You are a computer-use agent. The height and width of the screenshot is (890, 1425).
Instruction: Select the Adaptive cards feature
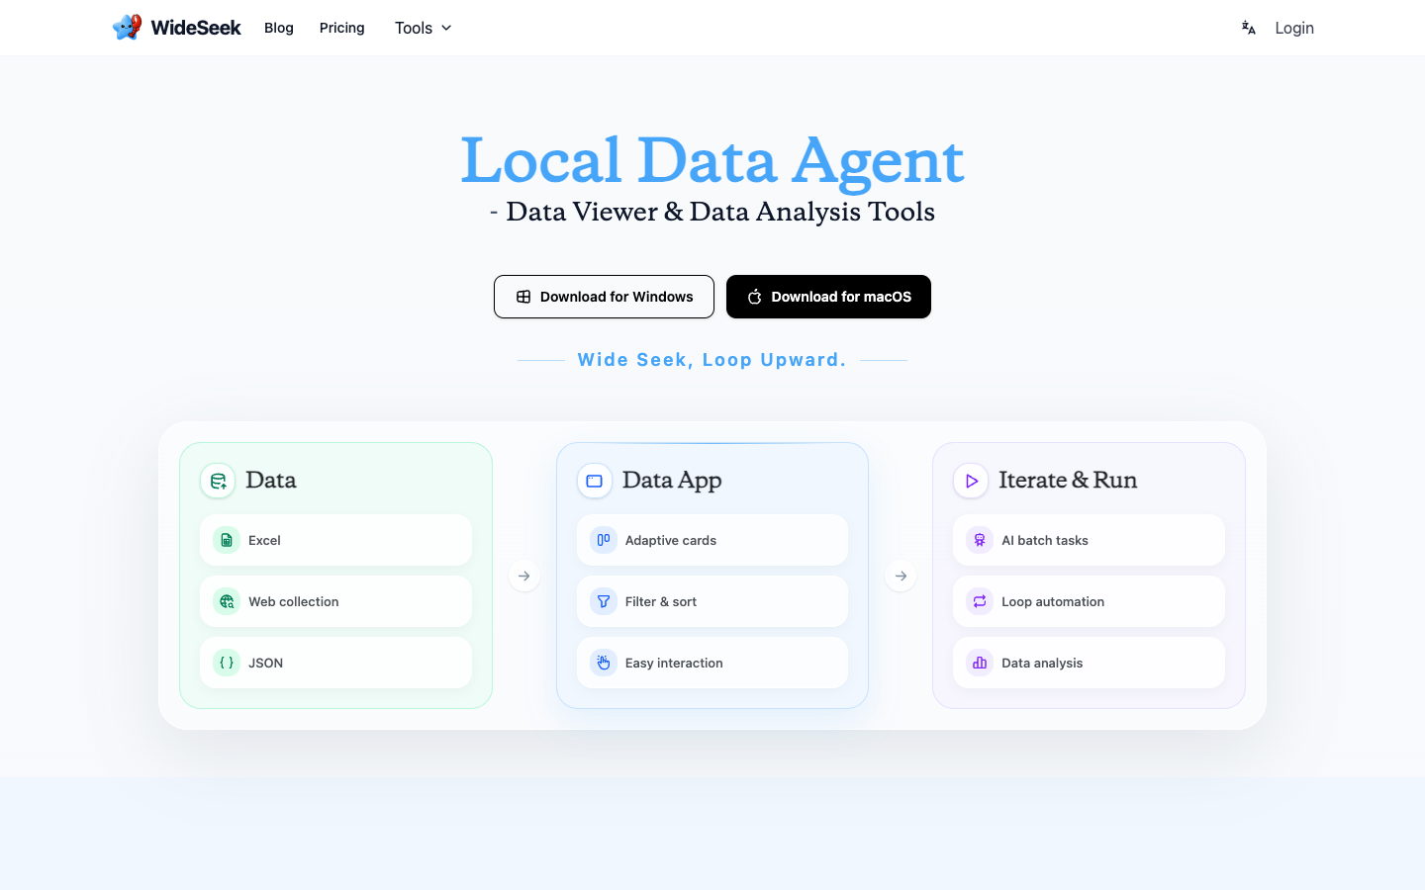712,540
